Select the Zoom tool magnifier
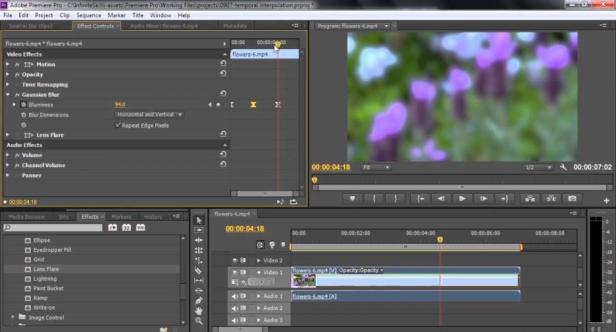Screen dimensions: 616x332 click(199, 320)
